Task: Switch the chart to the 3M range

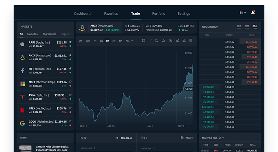Action: pyautogui.click(x=114, y=41)
